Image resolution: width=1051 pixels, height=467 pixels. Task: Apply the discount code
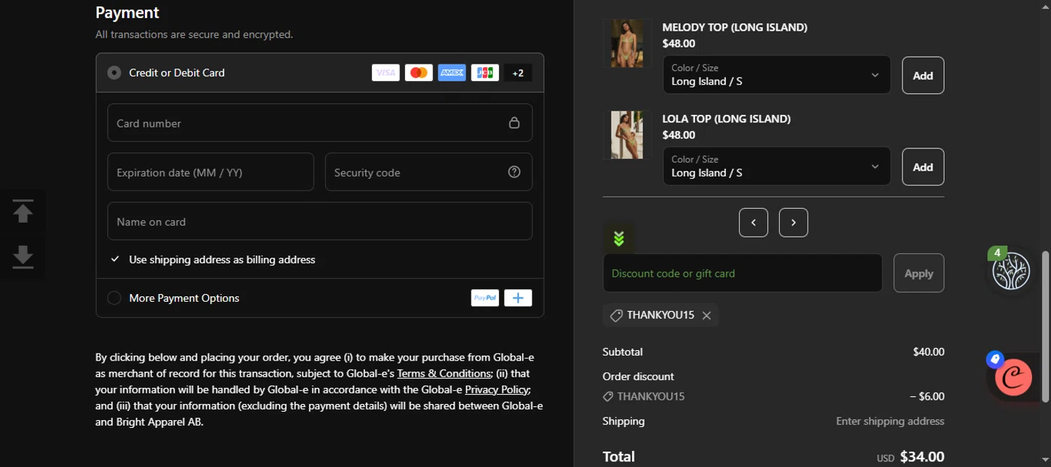(919, 273)
